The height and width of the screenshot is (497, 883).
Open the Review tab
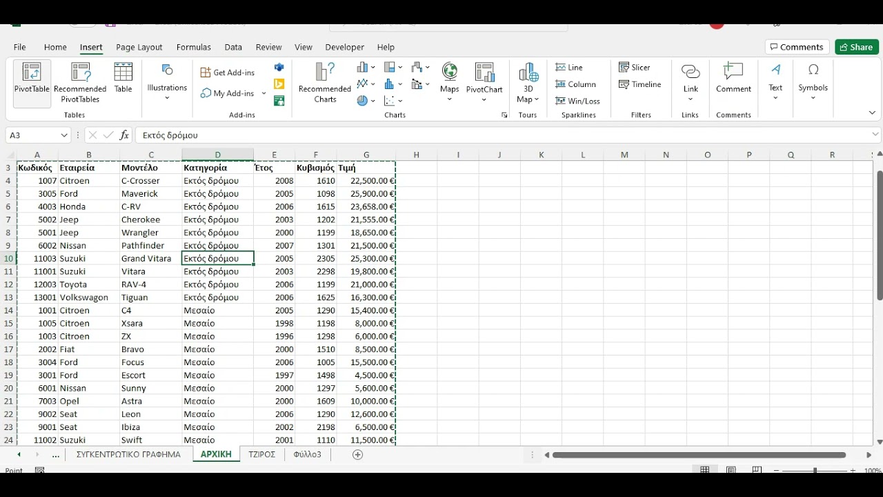(x=268, y=47)
